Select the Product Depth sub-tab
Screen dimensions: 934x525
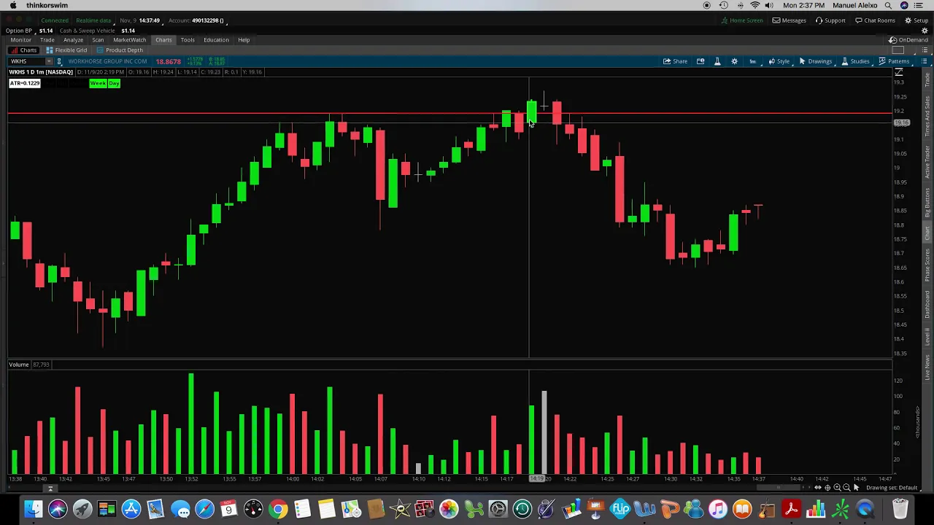point(120,50)
